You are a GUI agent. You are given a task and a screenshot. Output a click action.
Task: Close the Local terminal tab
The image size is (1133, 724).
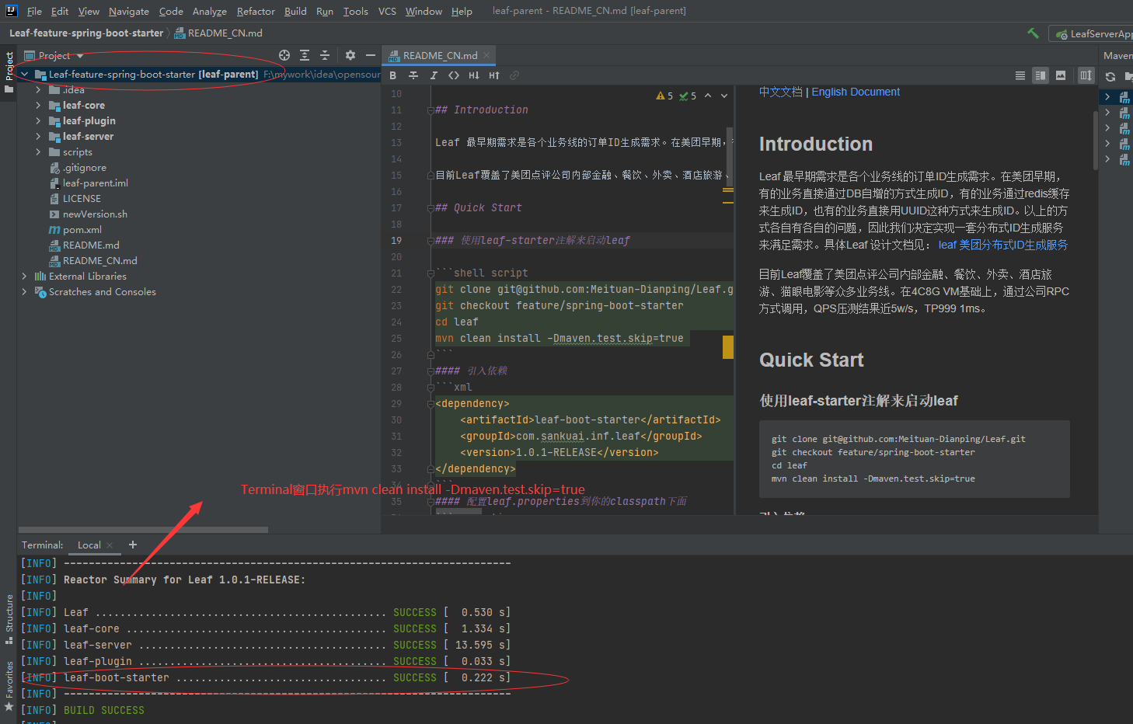[x=110, y=545]
